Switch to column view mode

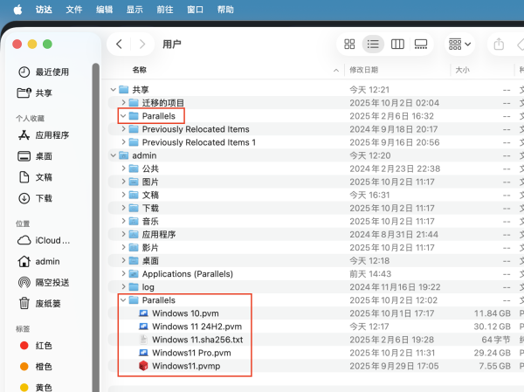click(x=397, y=44)
